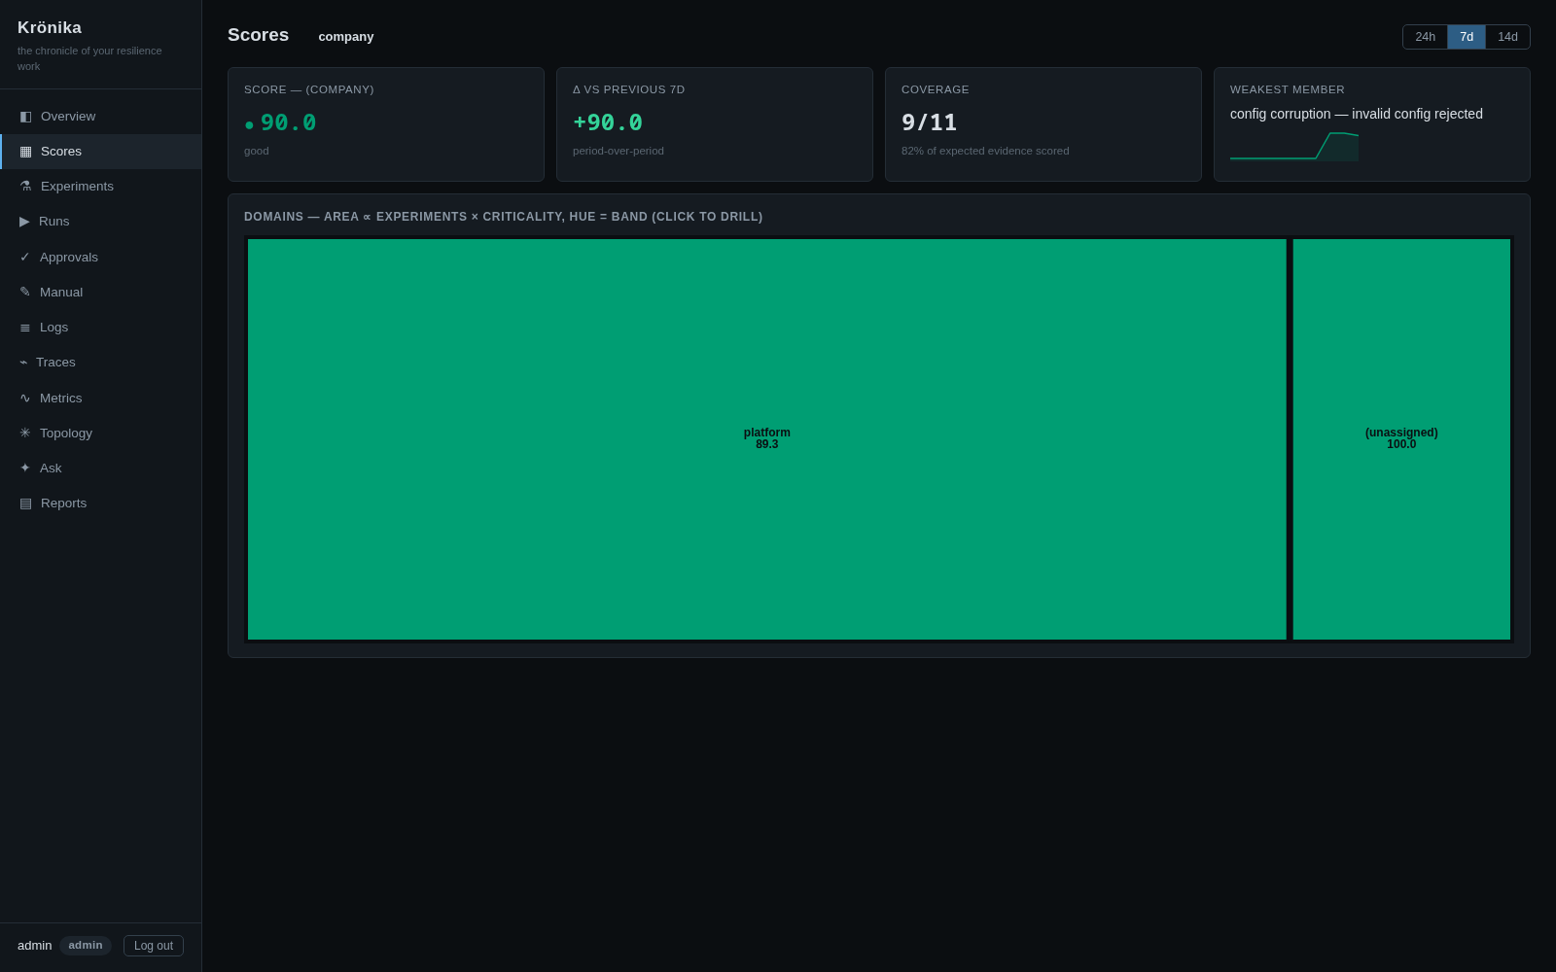Drill into the (unassigned) domain tile

pyautogui.click(x=1401, y=439)
